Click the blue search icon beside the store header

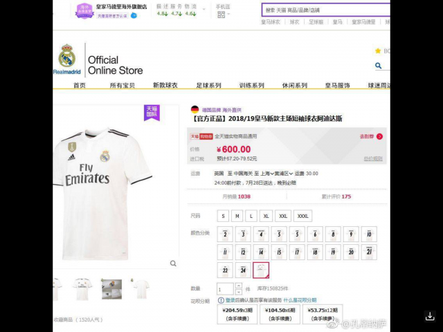[379, 66]
